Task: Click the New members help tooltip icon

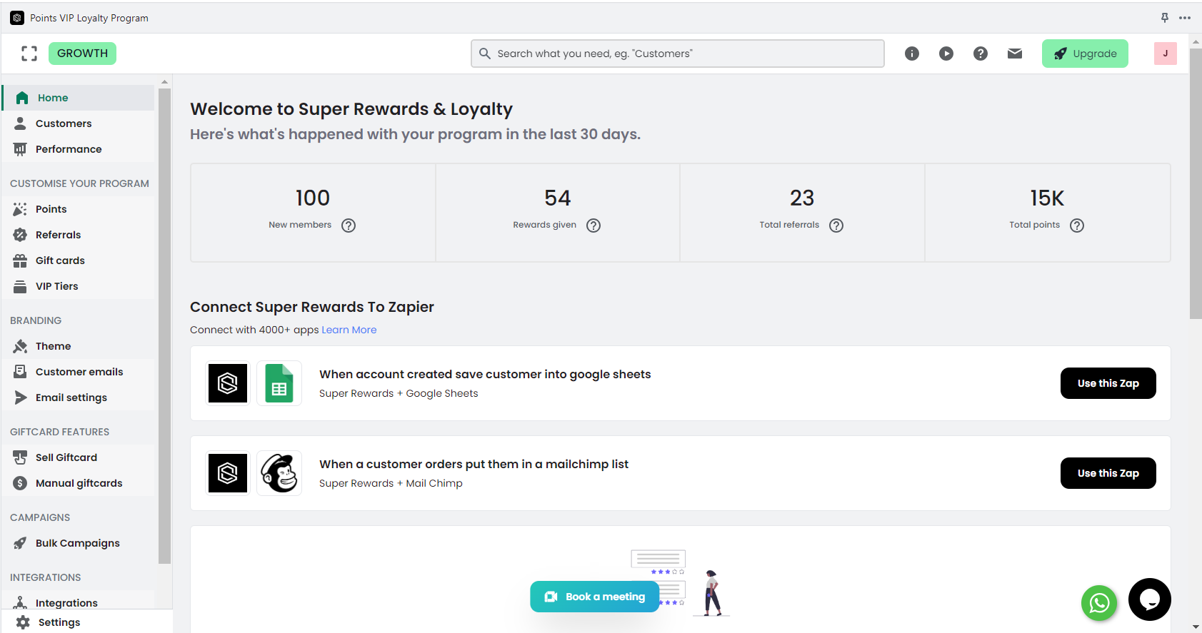Action: (349, 226)
